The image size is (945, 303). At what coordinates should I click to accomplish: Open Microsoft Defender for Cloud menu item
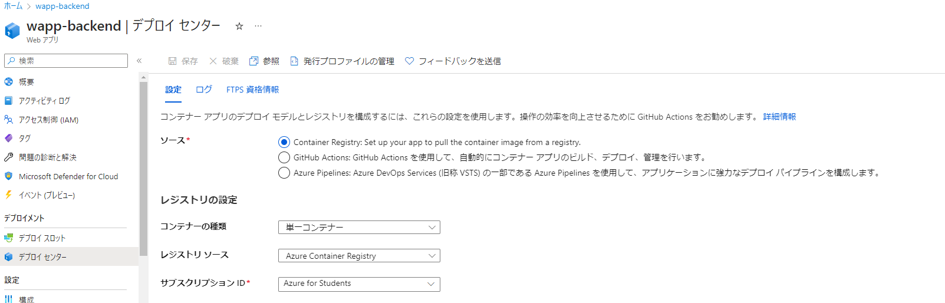point(69,176)
